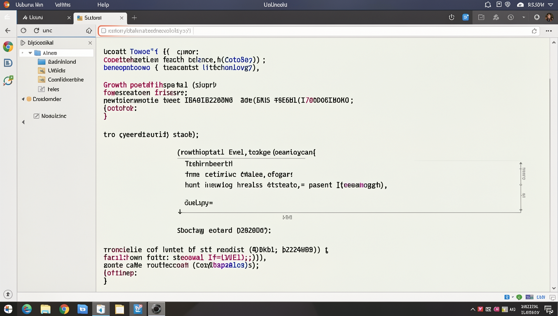Select the Badninlond folder
Screen dimensions: 558x316
(57, 62)
